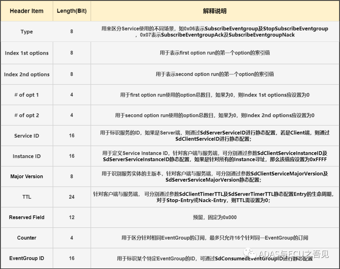
Task: Click the TTL length value 24
Action: click(x=71, y=197)
